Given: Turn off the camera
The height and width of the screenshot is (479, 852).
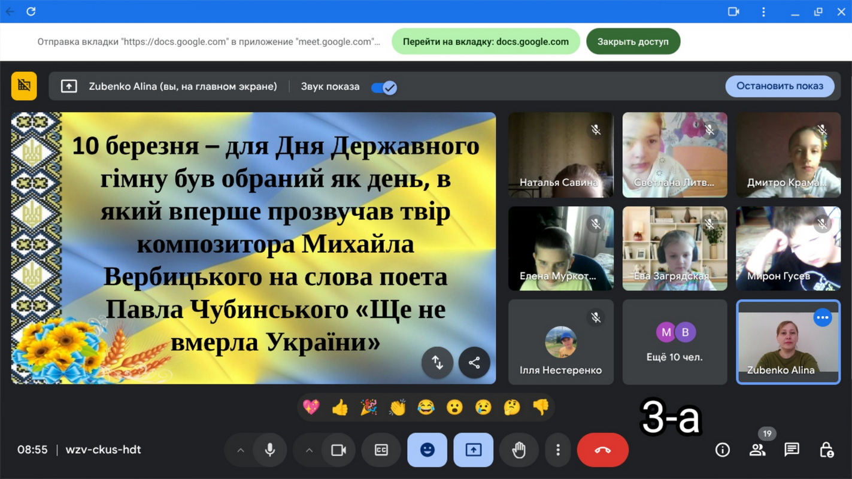Looking at the screenshot, I should point(339,450).
